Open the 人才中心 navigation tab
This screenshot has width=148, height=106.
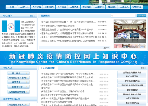pos(24,7)
